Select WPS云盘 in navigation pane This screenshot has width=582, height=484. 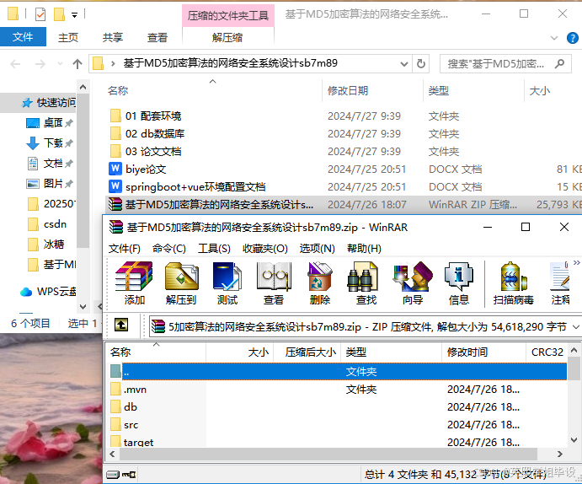tap(47, 292)
